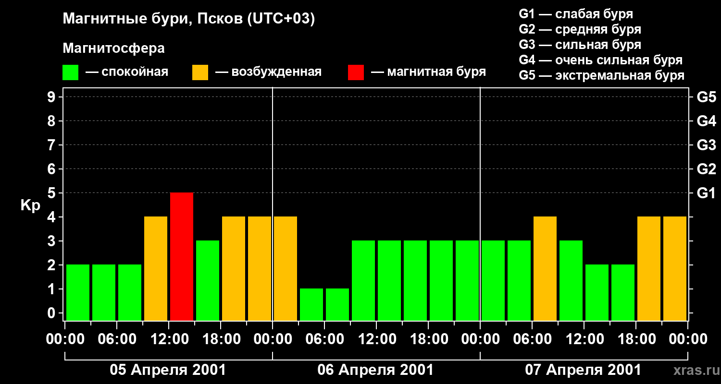Select the orange 21:00–00:00 bar on 07 Апреля

(x=675, y=268)
